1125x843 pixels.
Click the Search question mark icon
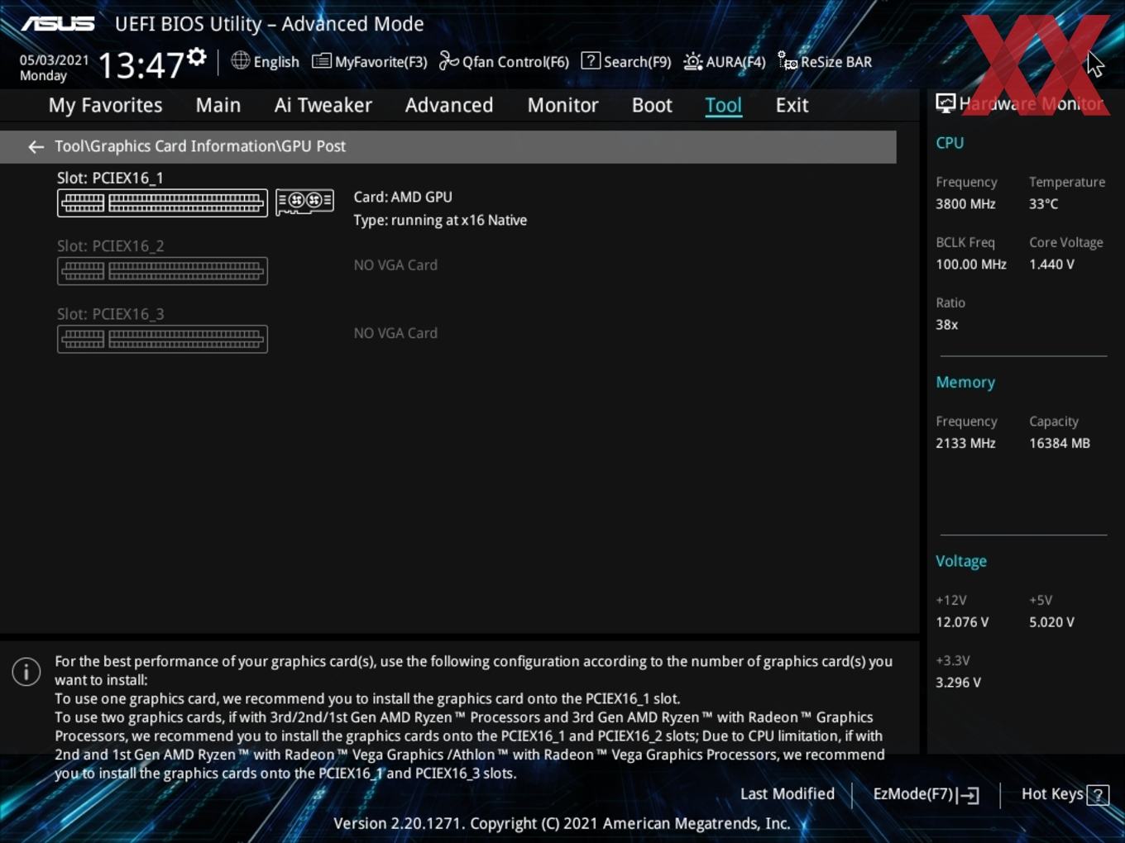(591, 60)
